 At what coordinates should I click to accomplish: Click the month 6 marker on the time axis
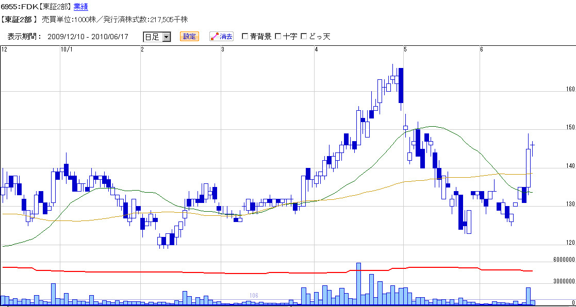click(482, 49)
